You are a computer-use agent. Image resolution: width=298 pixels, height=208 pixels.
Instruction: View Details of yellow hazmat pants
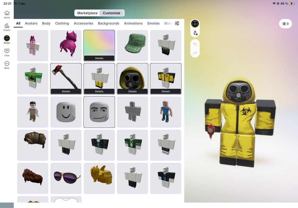pos(99,91)
